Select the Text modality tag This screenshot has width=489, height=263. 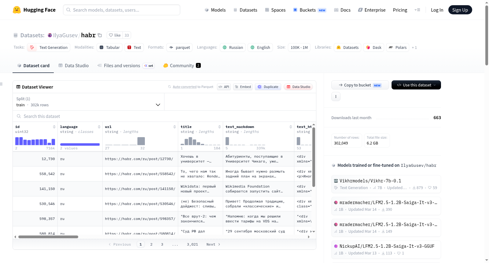click(134, 47)
